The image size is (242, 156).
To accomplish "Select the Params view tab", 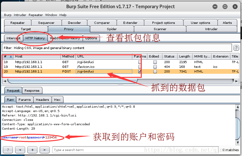I will pos(25,100).
